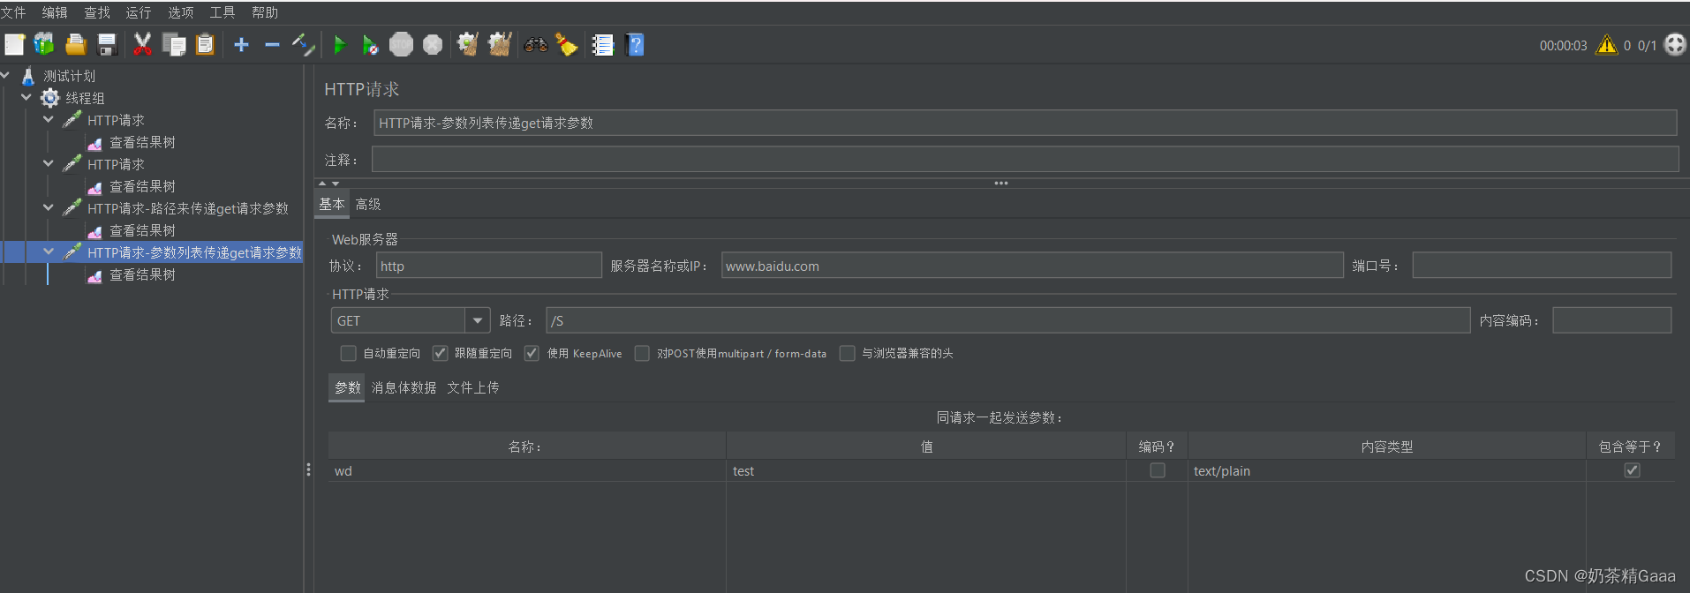
Task: Toggle 自动重定向 checkbox
Action: 348,353
